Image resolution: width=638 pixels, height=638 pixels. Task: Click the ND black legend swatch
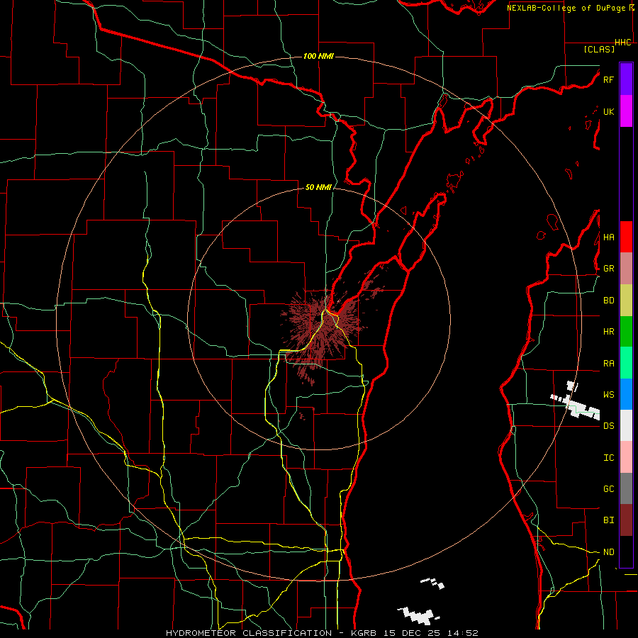(626, 552)
